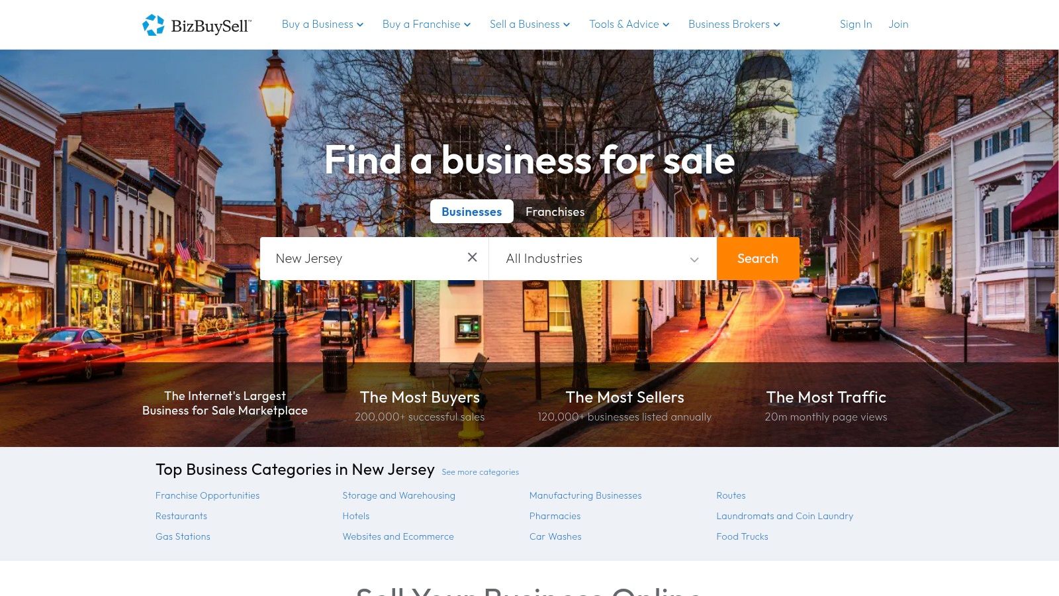Click into the New Jersey location input
Image resolution: width=1059 pixels, height=596 pixels.
363,258
